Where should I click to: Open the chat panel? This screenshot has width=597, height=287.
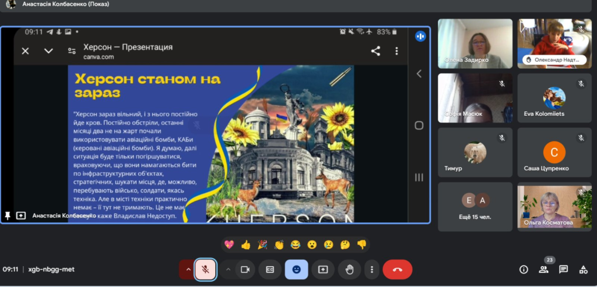pos(563,270)
